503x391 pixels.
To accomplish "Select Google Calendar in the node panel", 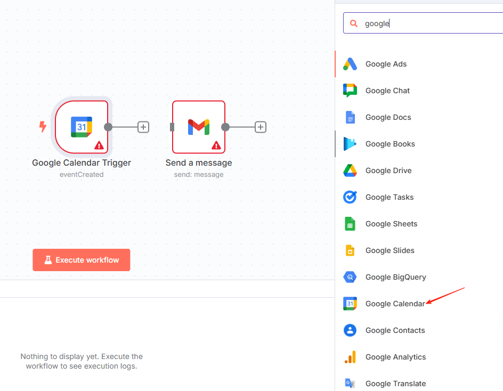I will click(x=395, y=304).
